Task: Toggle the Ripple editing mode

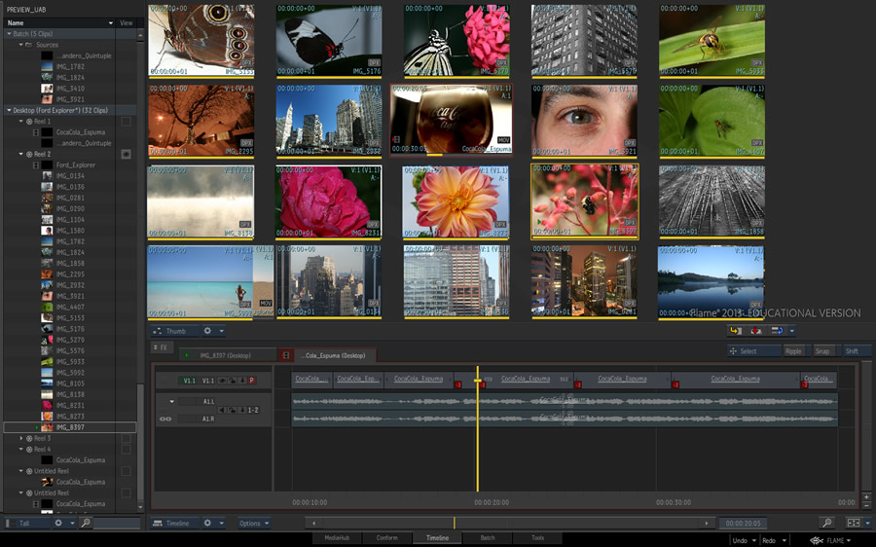Action: pyautogui.click(x=794, y=351)
